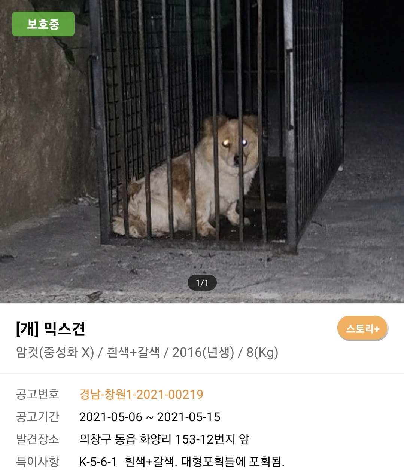Tap the green 보호중 status badge
Image resolution: width=404 pixels, height=475 pixels.
[43, 24]
